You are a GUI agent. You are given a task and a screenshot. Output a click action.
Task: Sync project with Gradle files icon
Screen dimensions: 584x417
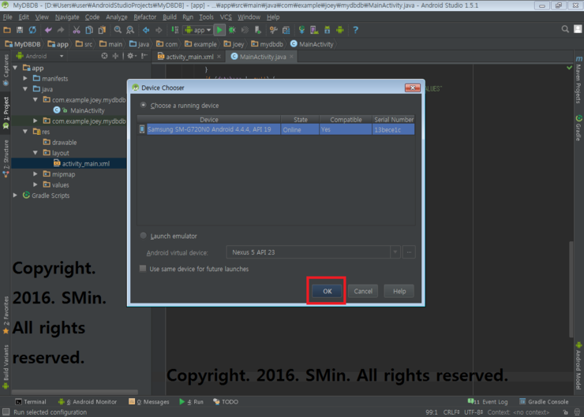click(x=301, y=30)
